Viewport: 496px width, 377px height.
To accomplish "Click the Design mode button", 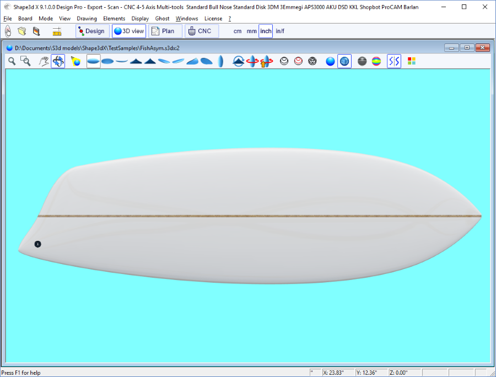I will [91, 31].
